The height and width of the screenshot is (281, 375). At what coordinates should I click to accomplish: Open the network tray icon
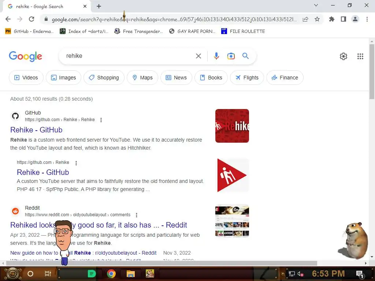(292, 274)
